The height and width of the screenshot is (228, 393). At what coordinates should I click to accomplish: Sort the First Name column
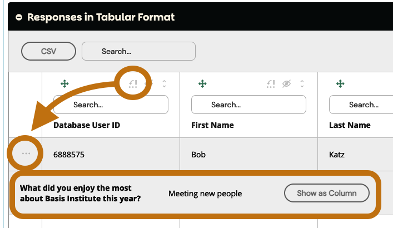click(302, 84)
